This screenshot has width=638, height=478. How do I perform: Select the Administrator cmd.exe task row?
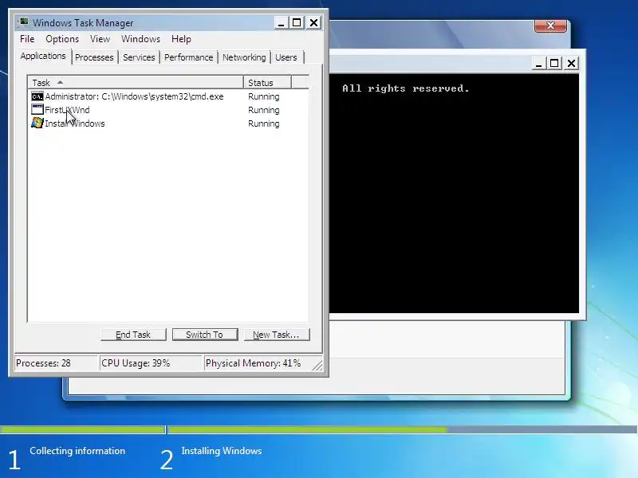[x=168, y=96]
